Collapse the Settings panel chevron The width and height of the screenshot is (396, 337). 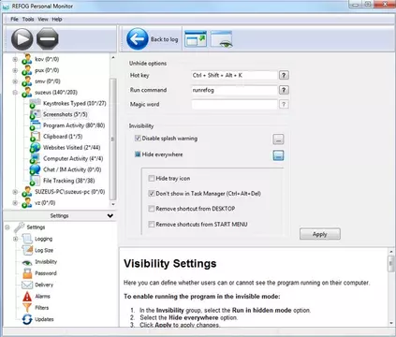[110, 215]
